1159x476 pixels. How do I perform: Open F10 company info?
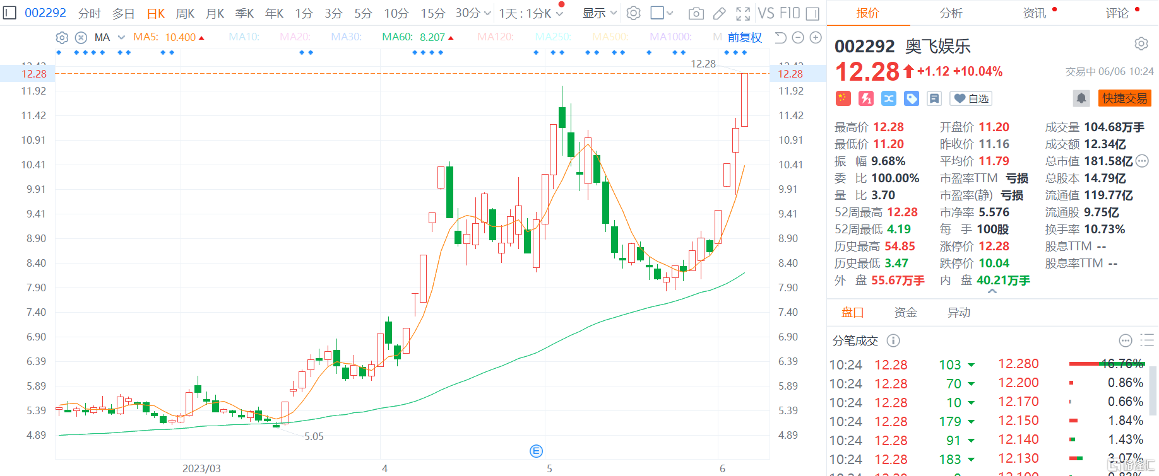tap(790, 13)
